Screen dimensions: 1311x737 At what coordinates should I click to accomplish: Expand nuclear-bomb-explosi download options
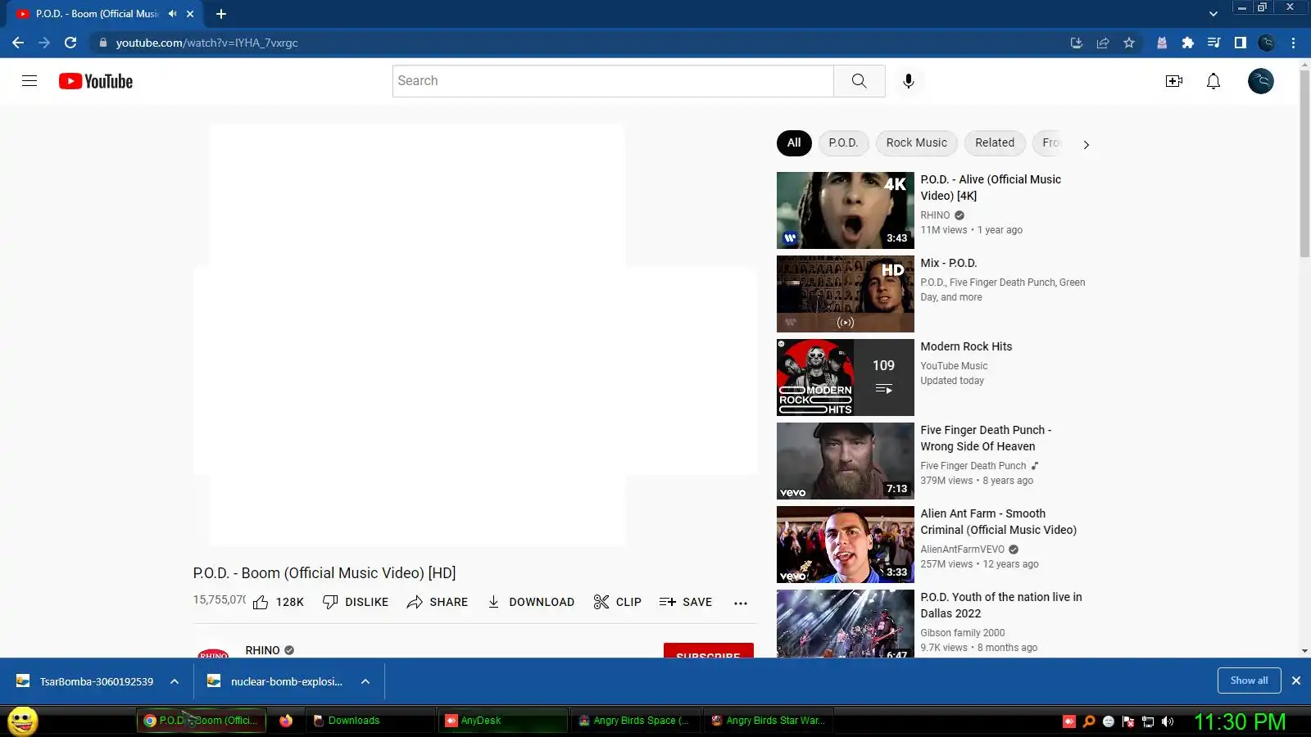click(365, 681)
